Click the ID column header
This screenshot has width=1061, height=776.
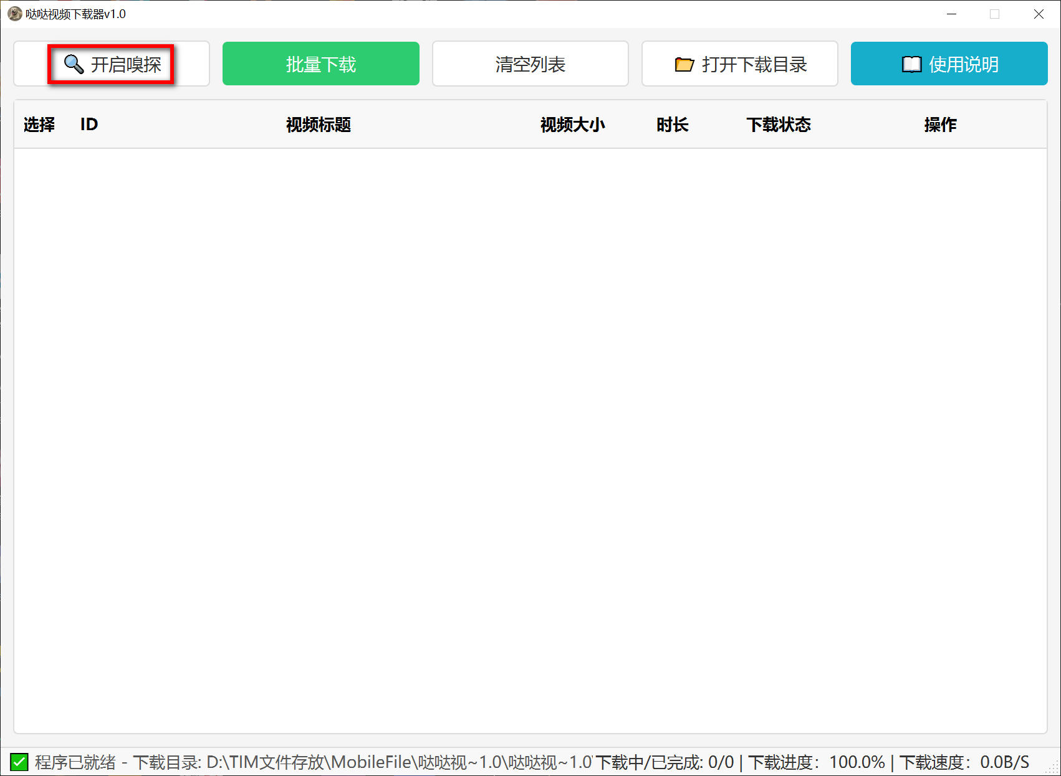click(89, 125)
